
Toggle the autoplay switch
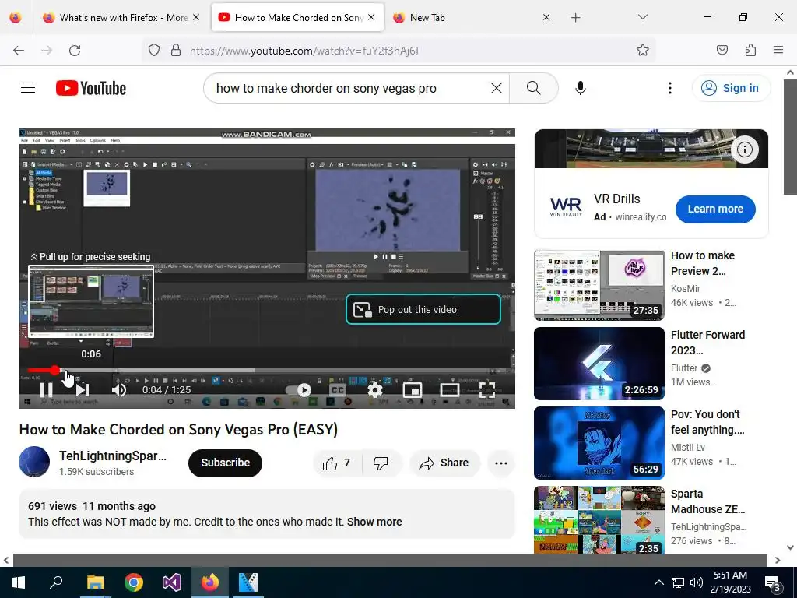[299, 390]
